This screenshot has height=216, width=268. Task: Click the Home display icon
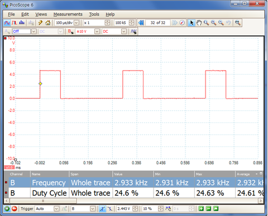pos(48,23)
